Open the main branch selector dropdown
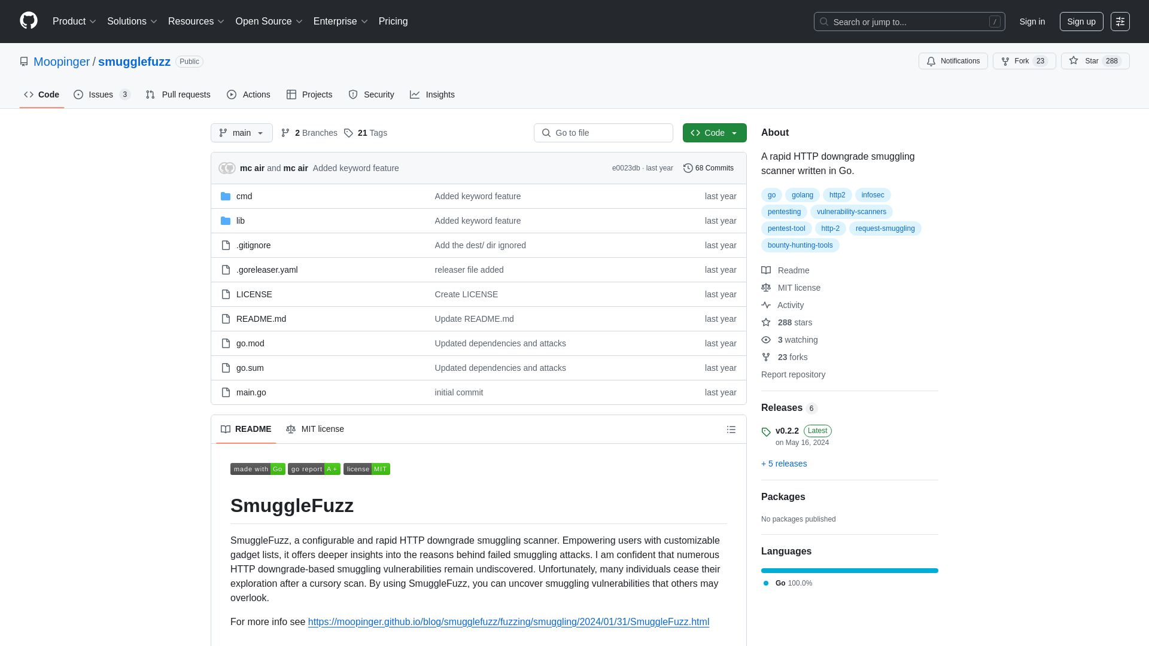Screen dimensions: 1149x646 coord(242,133)
